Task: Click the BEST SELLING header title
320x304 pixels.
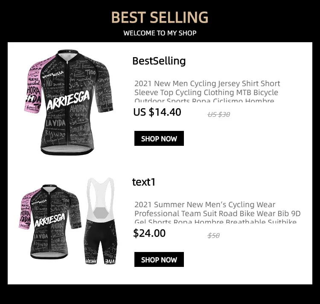Action: point(160,17)
